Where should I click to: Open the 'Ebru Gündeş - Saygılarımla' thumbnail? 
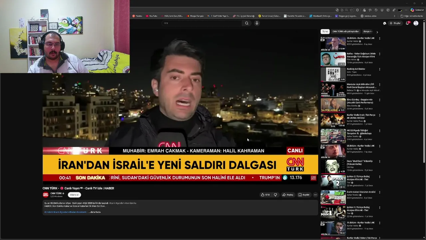(x=333, y=105)
